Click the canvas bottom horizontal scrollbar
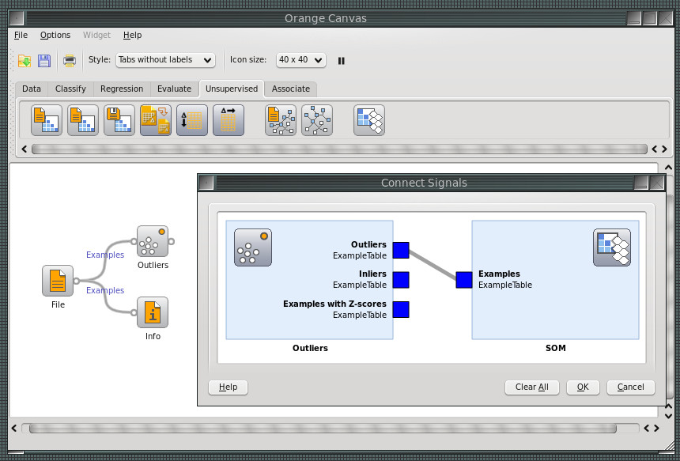The height and width of the screenshot is (461, 680). click(323, 429)
